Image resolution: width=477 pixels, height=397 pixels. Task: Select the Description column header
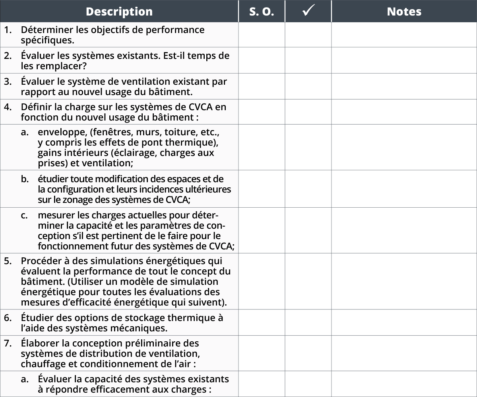[119, 11]
